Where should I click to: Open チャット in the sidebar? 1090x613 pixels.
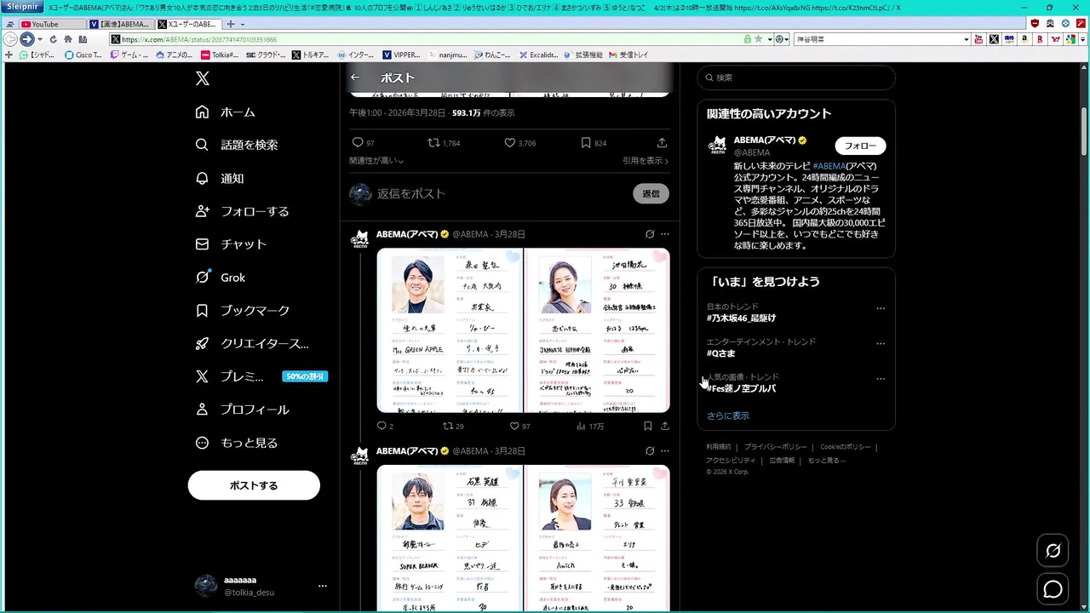(x=232, y=244)
